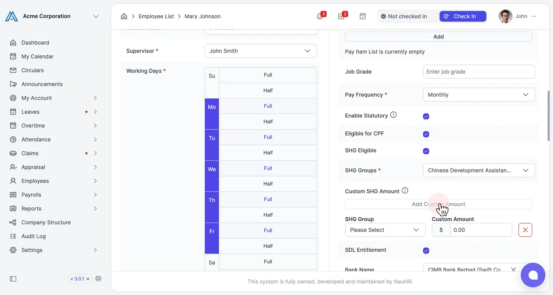Click the Employees person icon
This screenshot has width=553, height=295.
pyautogui.click(x=13, y=181)
